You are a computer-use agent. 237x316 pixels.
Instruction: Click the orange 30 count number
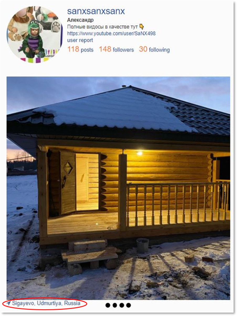pyautogui.click(x=143, y=49)
